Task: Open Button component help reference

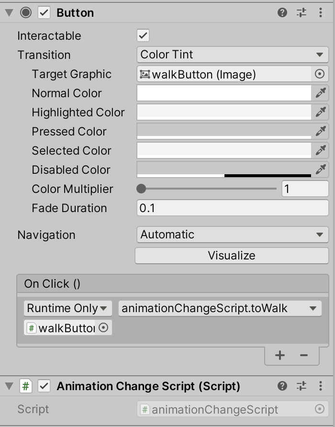Action: (x=282, y=12)
